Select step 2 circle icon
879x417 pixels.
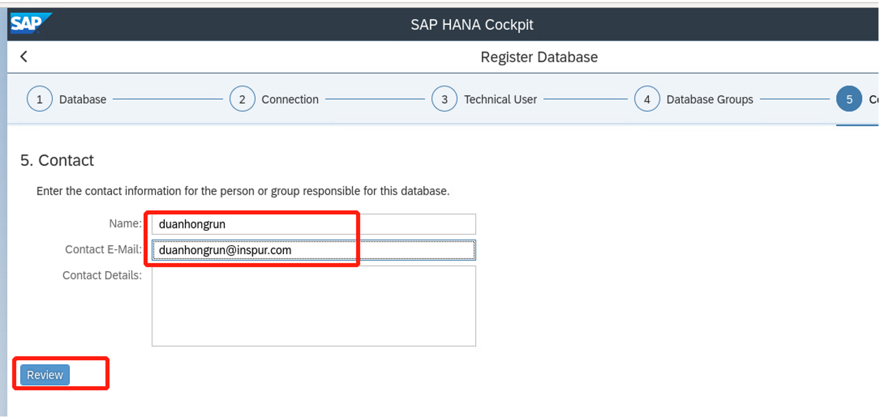(x=242, y=99)
